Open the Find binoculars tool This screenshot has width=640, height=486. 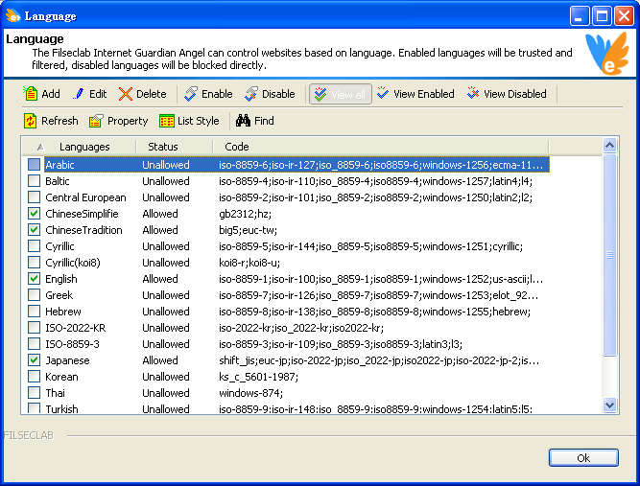243,121
